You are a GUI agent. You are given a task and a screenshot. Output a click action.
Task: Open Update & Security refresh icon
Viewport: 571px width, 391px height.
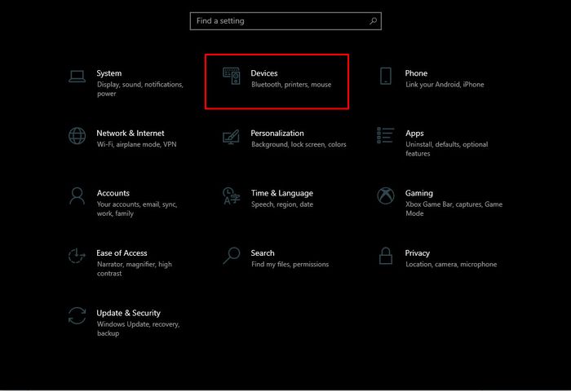(x=77, y=316)
